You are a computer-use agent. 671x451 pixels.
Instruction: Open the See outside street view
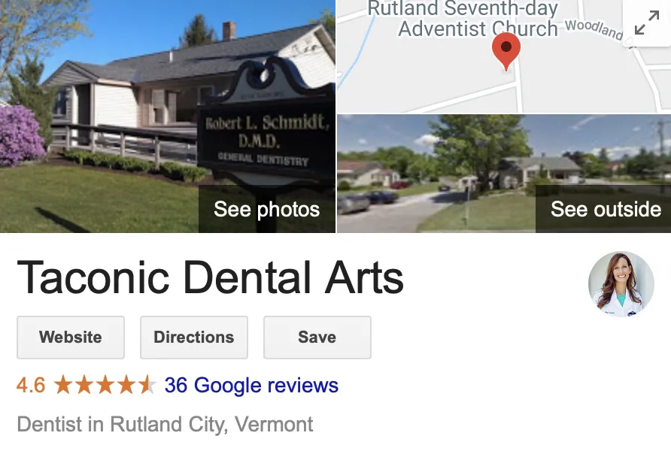[x=605, y=209]
